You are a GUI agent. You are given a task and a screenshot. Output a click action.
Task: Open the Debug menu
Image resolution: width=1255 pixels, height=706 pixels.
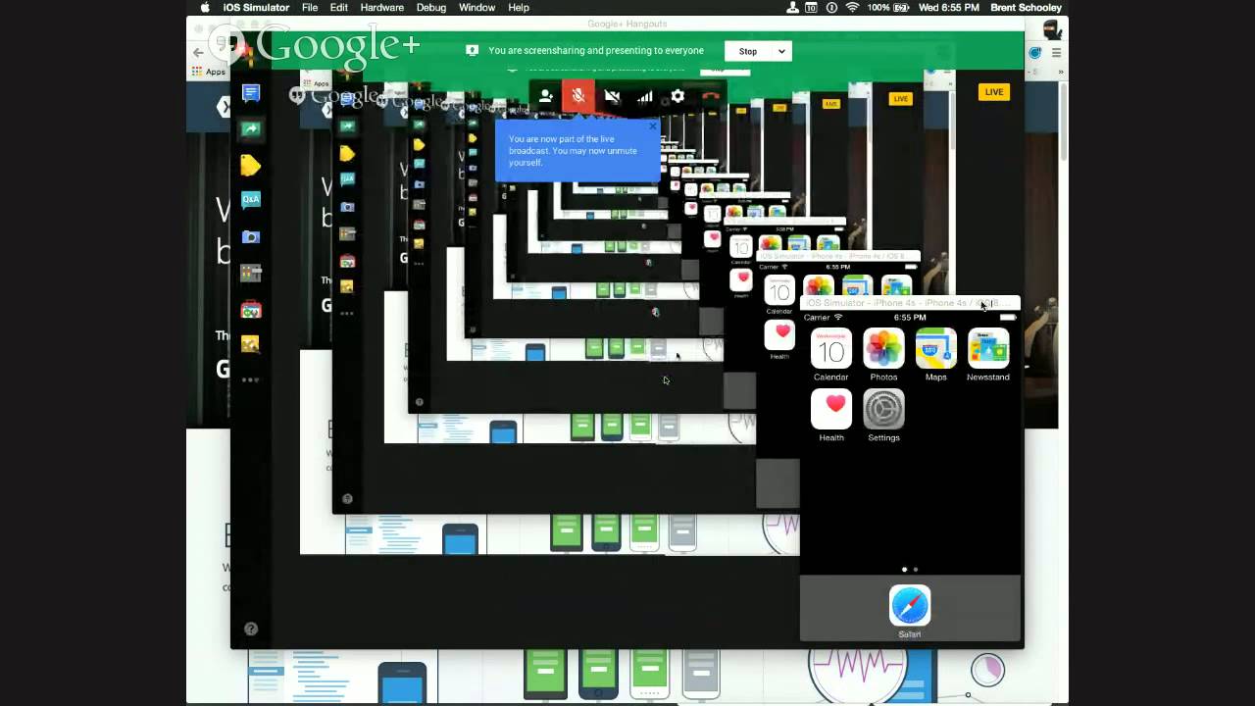coord(431,8)
